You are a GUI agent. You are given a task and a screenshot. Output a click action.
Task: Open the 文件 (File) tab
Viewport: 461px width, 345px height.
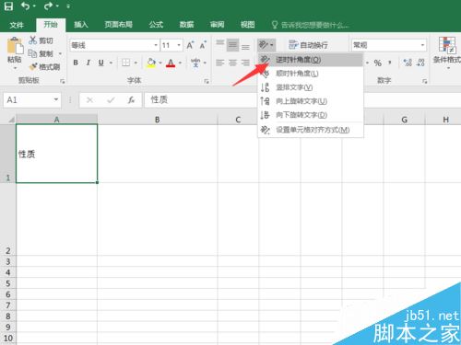(x=17, y=25)
